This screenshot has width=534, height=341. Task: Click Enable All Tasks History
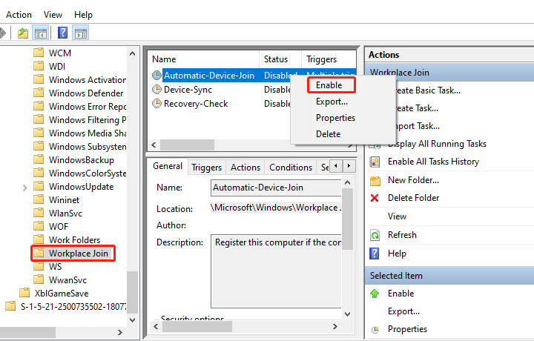433,162
